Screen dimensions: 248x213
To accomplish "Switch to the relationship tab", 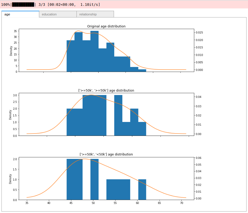I will coord(95,14).
